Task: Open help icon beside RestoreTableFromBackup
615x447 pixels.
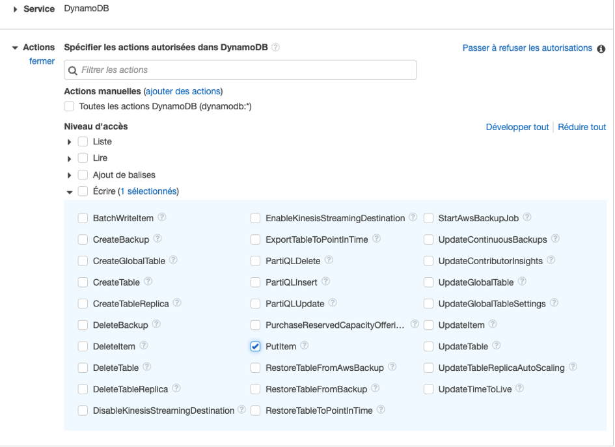Action: 376,388
